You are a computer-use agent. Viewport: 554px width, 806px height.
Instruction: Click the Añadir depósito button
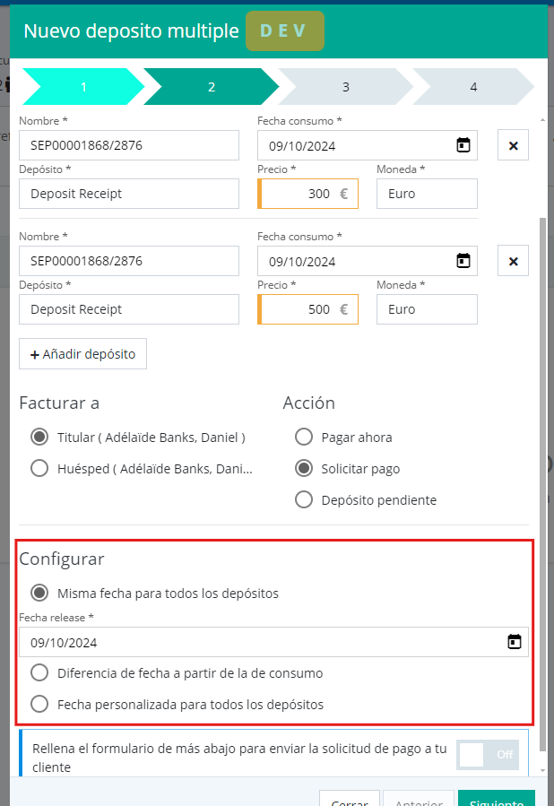click(82, 354)
